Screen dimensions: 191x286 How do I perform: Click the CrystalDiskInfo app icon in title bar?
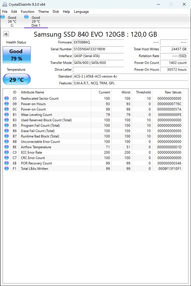pyautogui.click(x=5, y=4)
